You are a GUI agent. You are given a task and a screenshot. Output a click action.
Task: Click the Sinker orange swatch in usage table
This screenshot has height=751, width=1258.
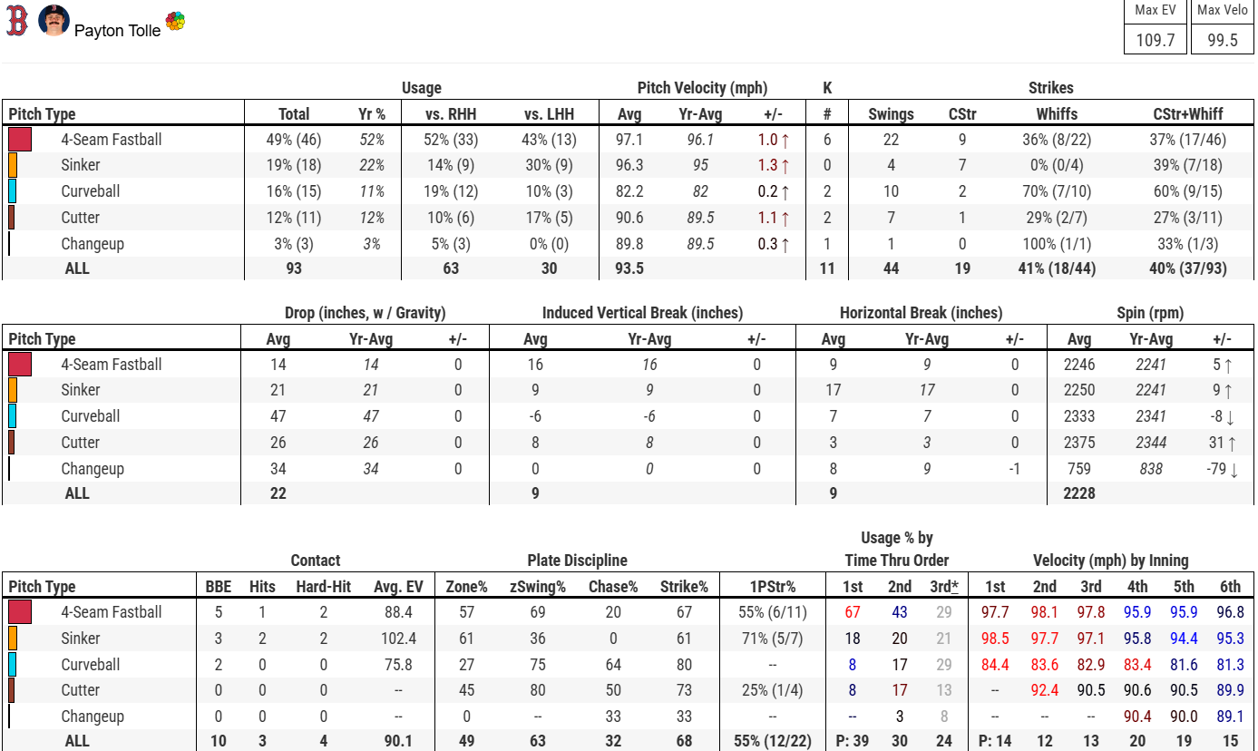[x=13, y=165]
